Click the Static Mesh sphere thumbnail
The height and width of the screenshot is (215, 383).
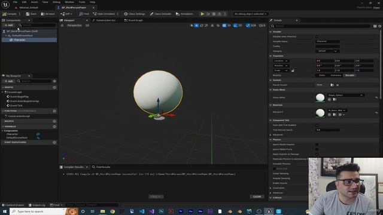pos(320,97)
